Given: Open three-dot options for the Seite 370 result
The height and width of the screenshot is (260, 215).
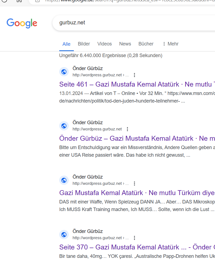Looking at the screenshot, I should [134, 238].
